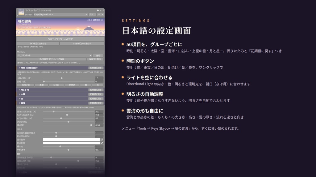Select the 夜 time button
This screenshot has height=177, width=316.
(98, 85)
